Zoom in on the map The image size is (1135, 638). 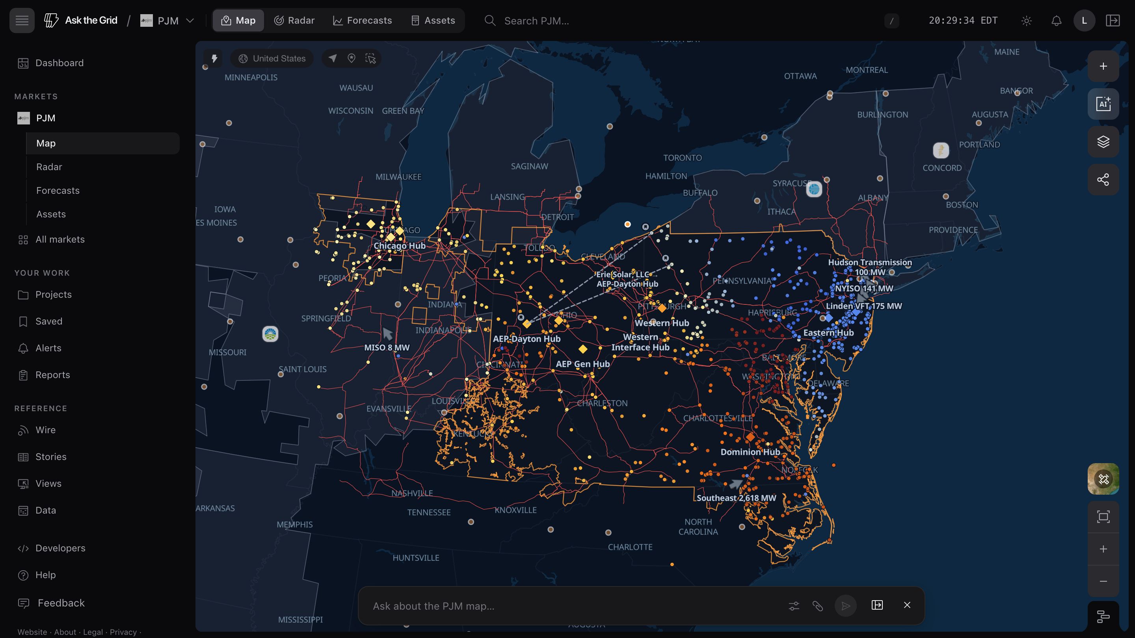pos(1103,549)
